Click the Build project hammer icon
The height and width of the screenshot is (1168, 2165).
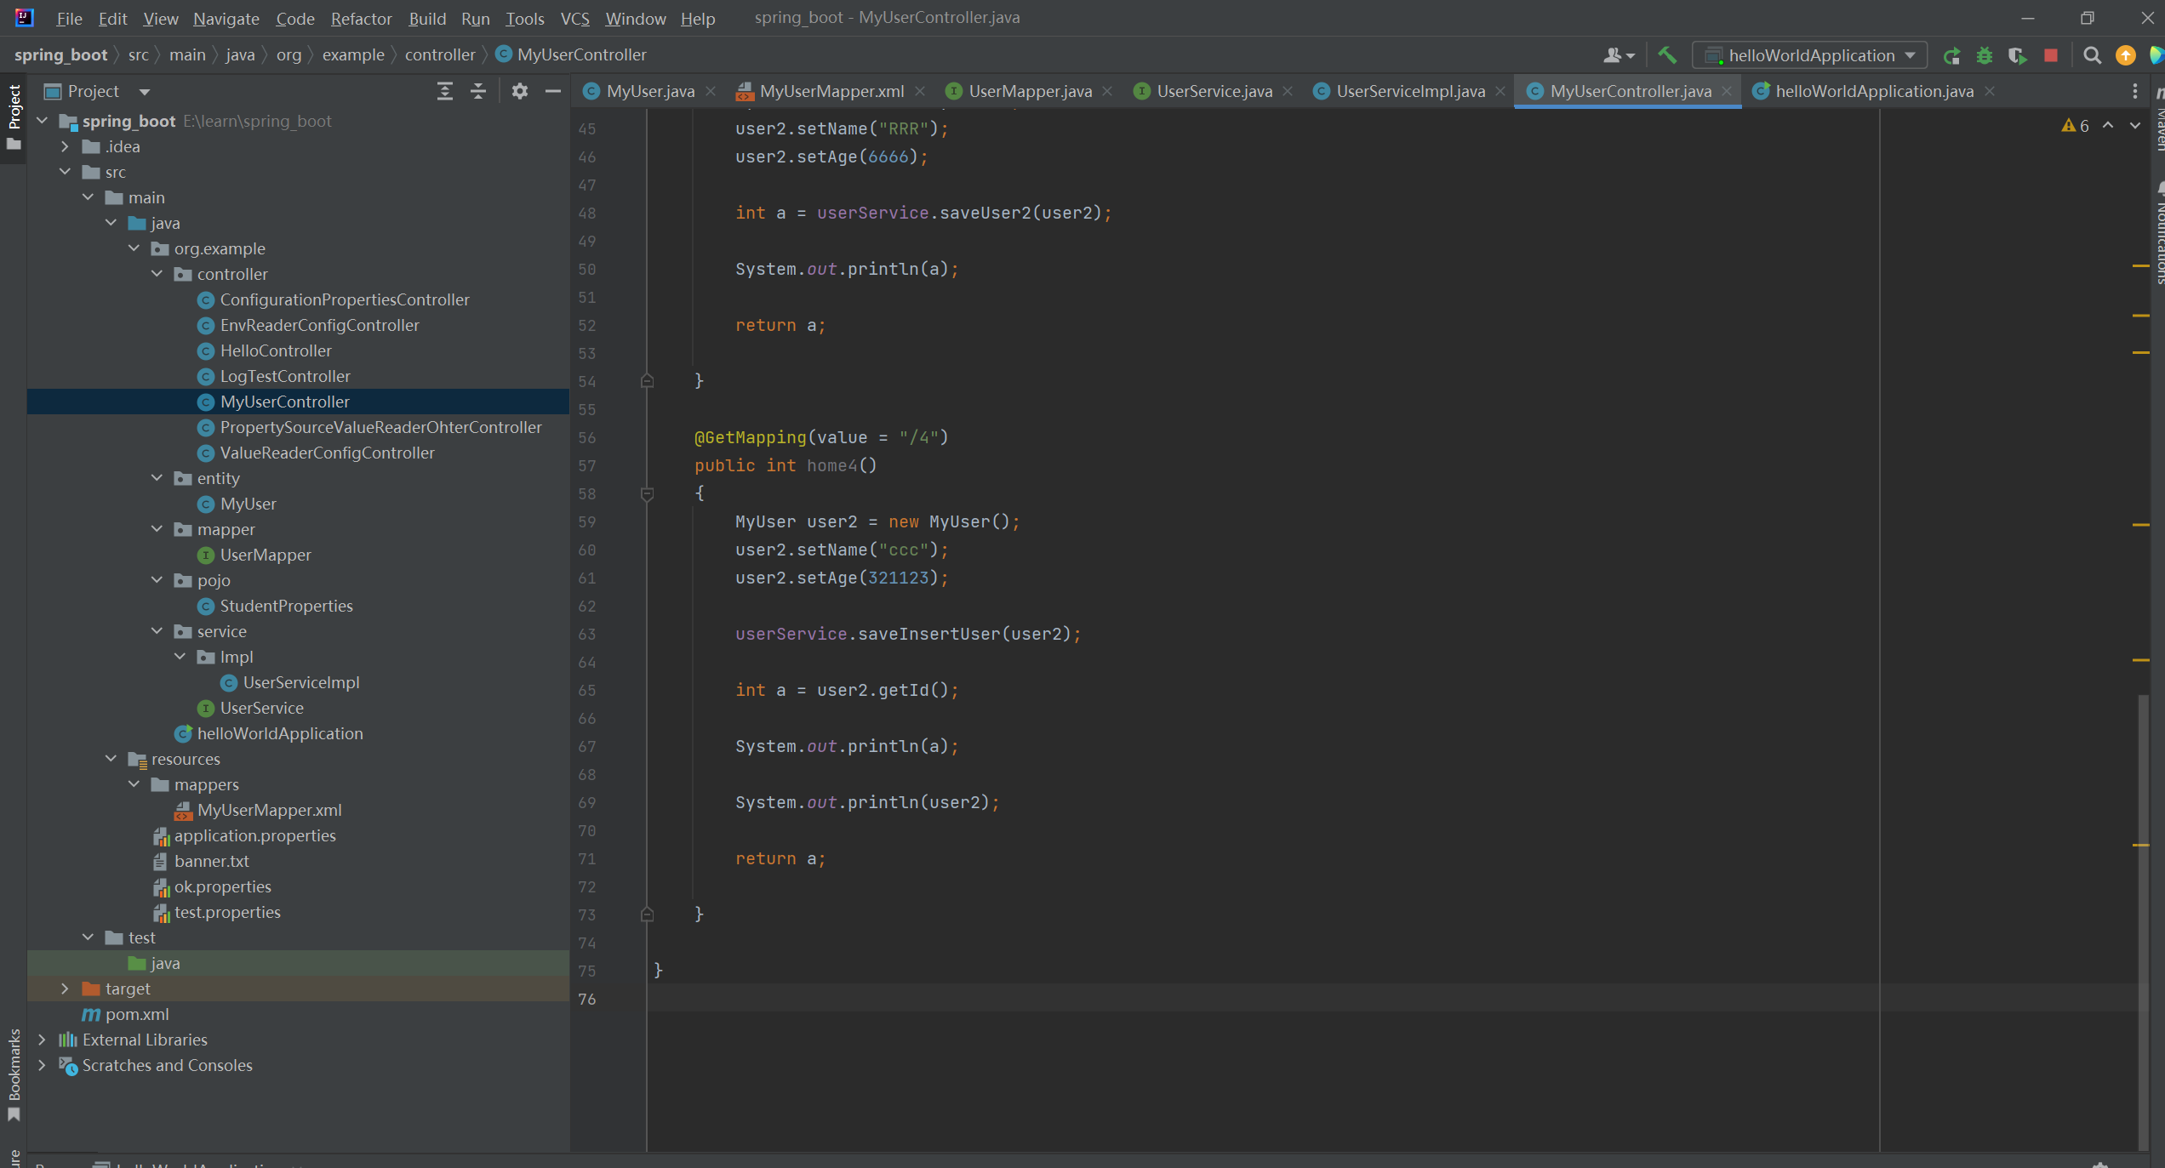pyautogui.click(x=1667, y=55)
